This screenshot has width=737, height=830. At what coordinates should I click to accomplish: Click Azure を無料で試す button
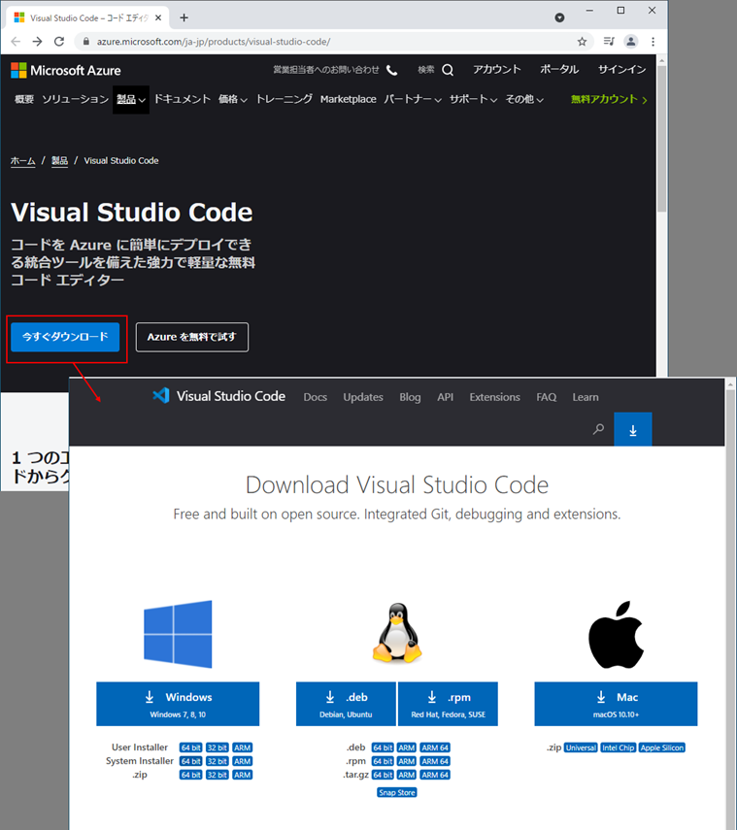coord(192,337)
